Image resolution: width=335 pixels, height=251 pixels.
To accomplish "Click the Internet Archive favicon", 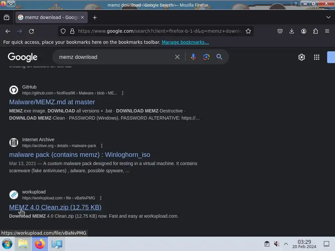I will point(14,142).
